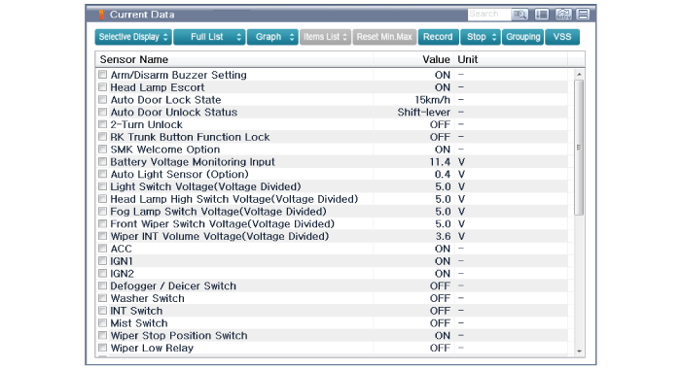Viewport: 681px width, 369px height.
Task: Select the IGN1 sensor checkbox
Action: click(x=102, y=261)
